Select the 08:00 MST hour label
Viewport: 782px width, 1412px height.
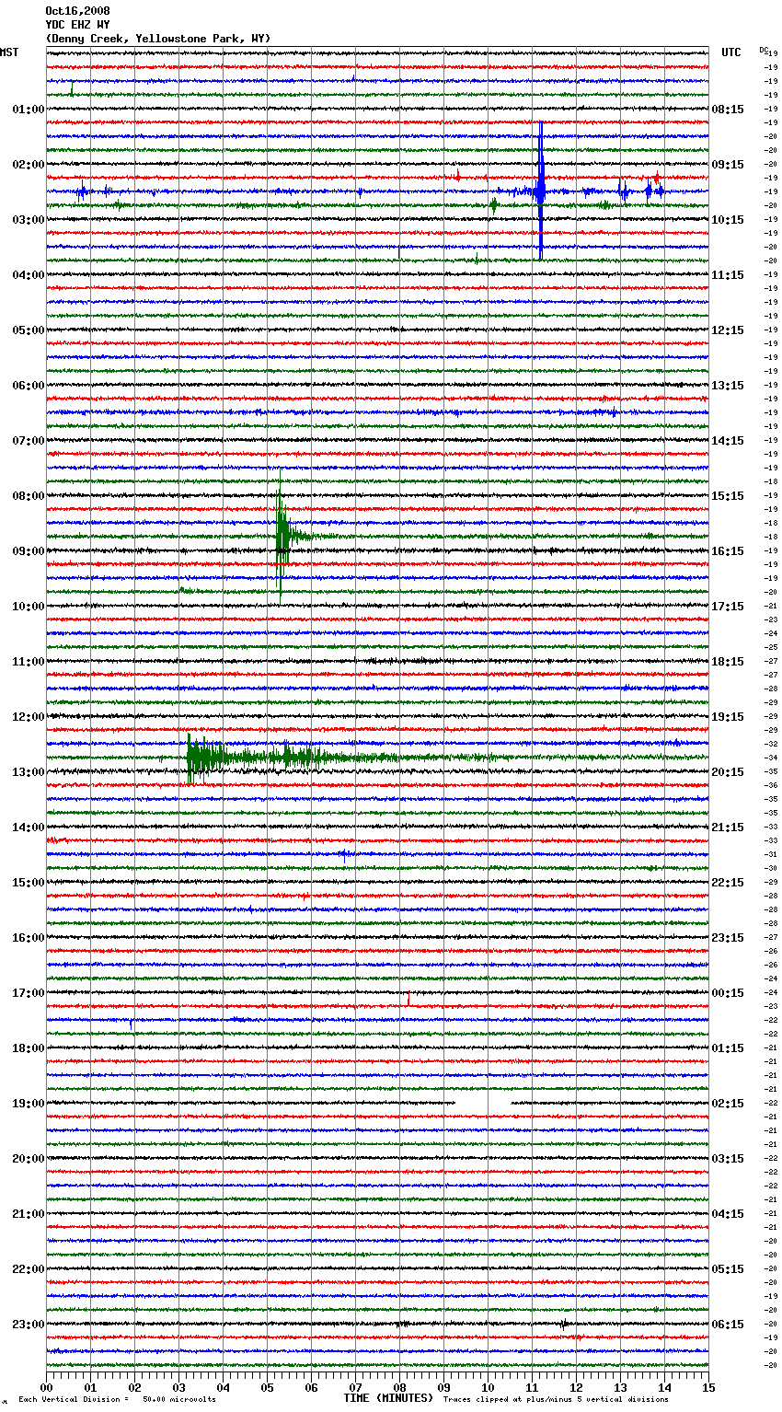[29, 496]
